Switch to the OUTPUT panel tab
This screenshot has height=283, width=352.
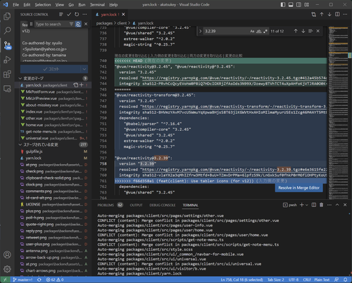(x=136, y=205)
